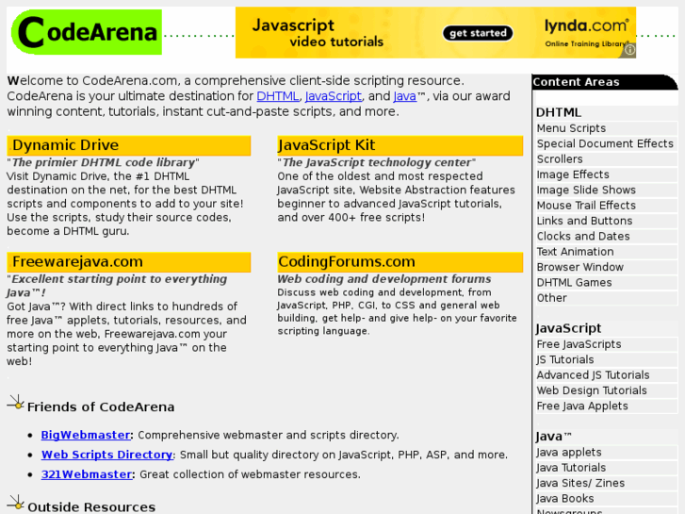The width and height of the screenshot is (685, 514).
Task: Click the Content Areas header
Action: click(x=605, y=82)
